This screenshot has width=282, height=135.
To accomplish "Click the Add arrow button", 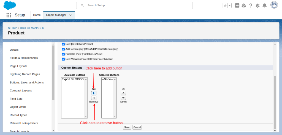I will (x=94, y=93).
